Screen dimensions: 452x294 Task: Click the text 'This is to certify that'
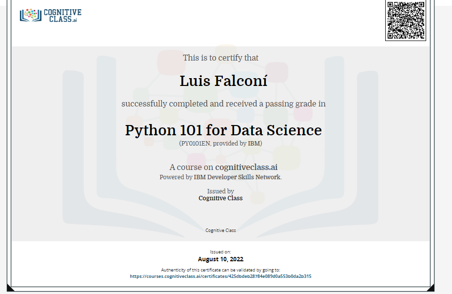click(x=220, y=58)
